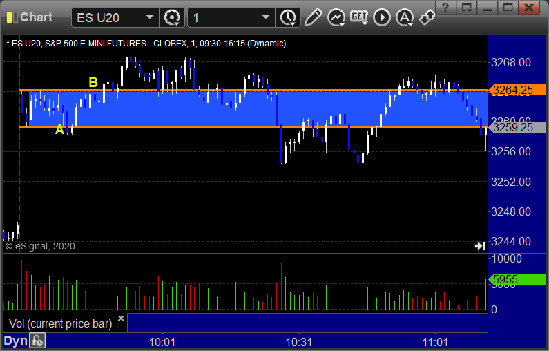
Task: Toggle the scale lock icon beside Dyn
Action: [x=37, y=341]
